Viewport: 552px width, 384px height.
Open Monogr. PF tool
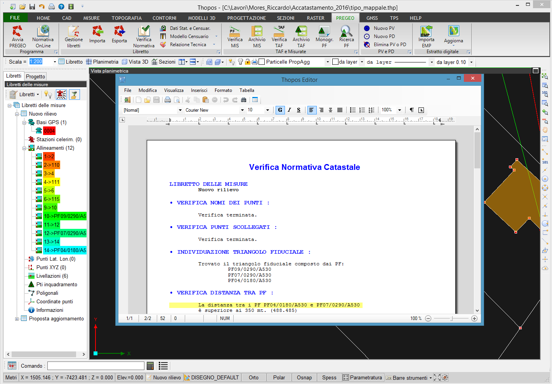pos(324,36)
